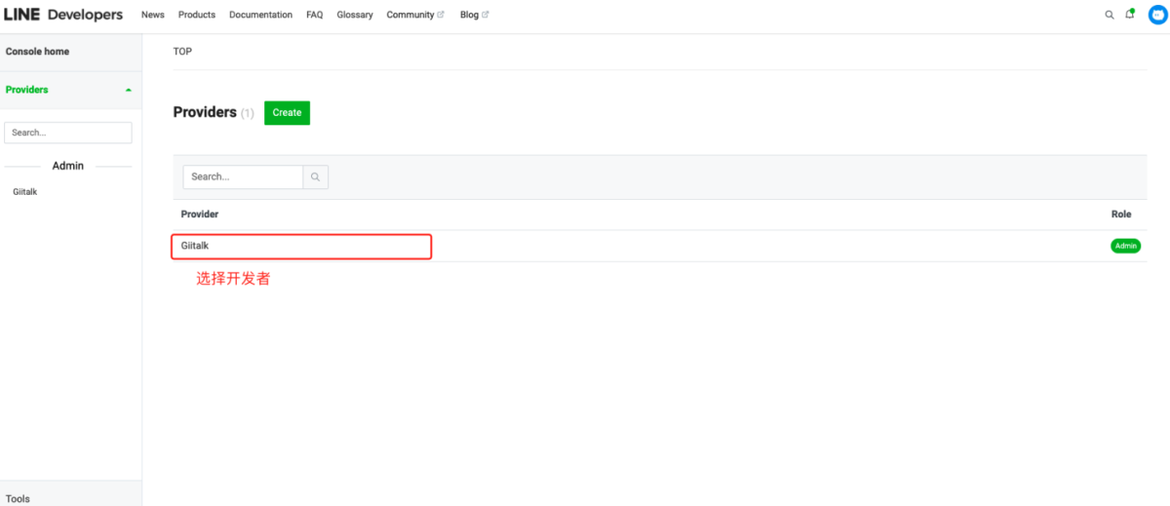
Task: Click the header search magnifier icon
Action: point(1109,15)
